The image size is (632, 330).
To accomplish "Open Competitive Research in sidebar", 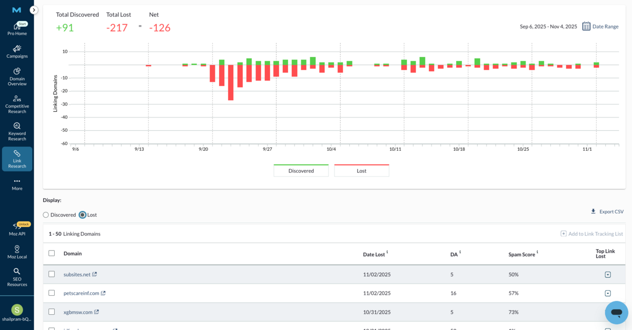I will 17,104.
